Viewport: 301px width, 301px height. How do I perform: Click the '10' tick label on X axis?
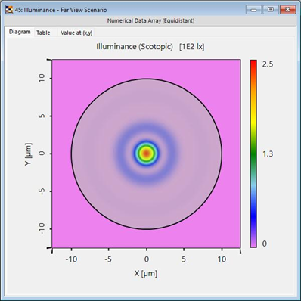point(222,259)
